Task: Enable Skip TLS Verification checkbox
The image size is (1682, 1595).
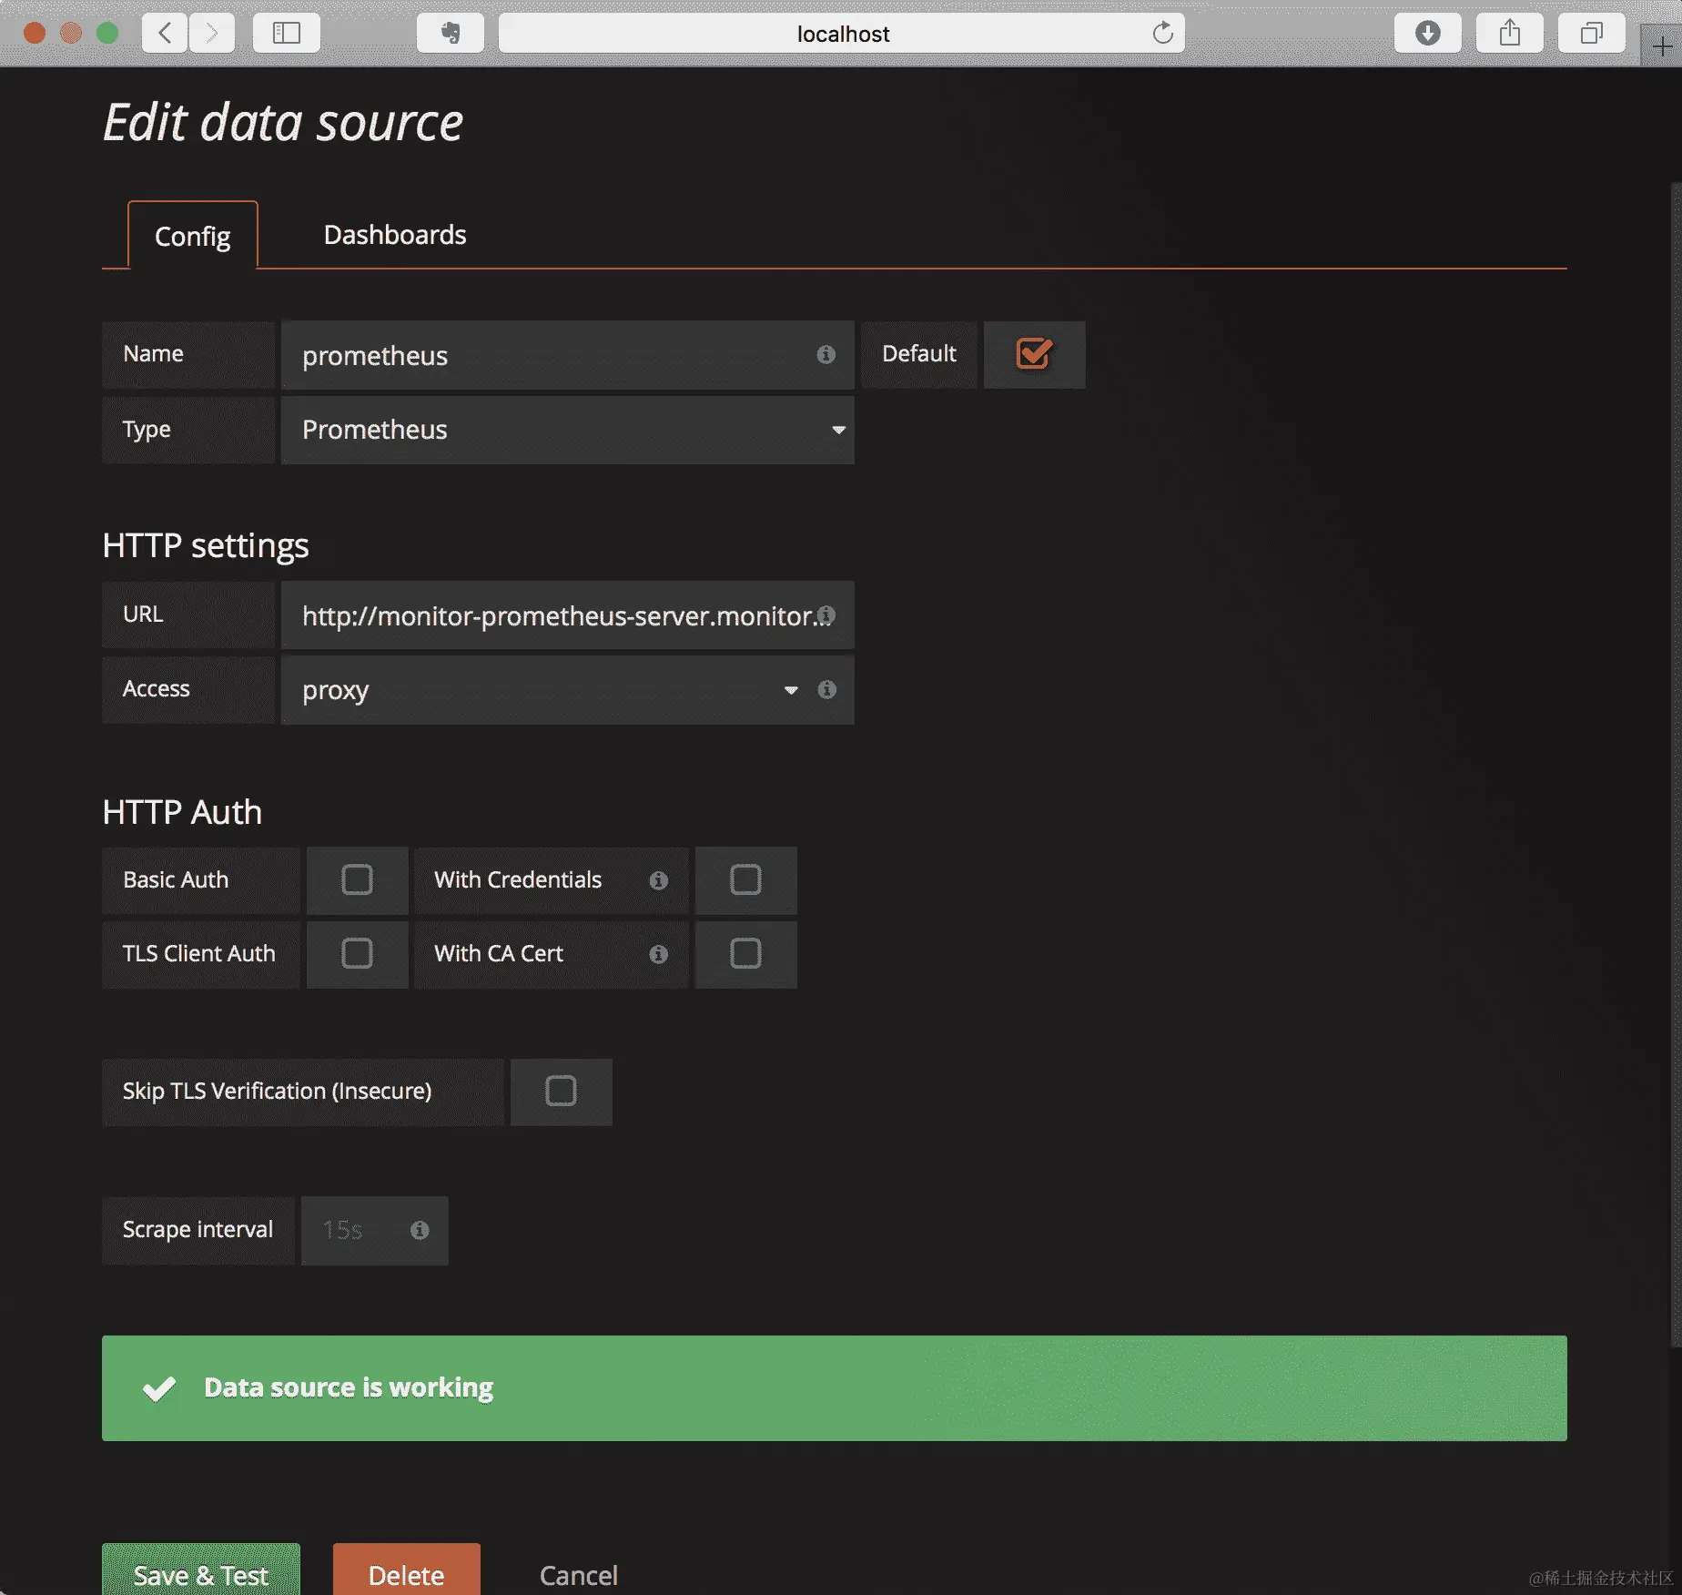Action: tap(561, 1091)
